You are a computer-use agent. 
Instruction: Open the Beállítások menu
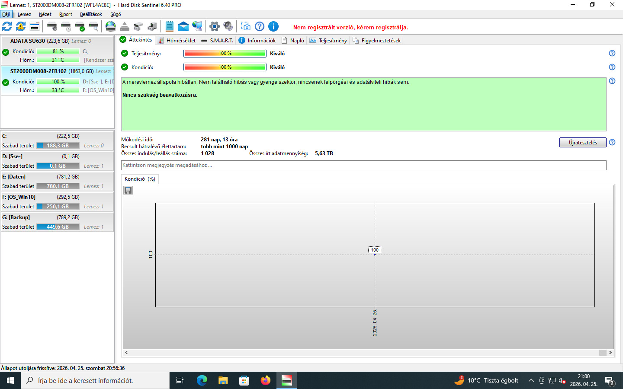(91, 14)
